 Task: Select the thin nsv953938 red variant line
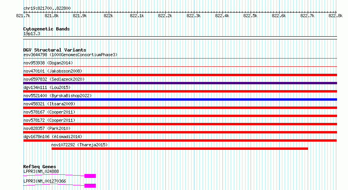point(180,67)
